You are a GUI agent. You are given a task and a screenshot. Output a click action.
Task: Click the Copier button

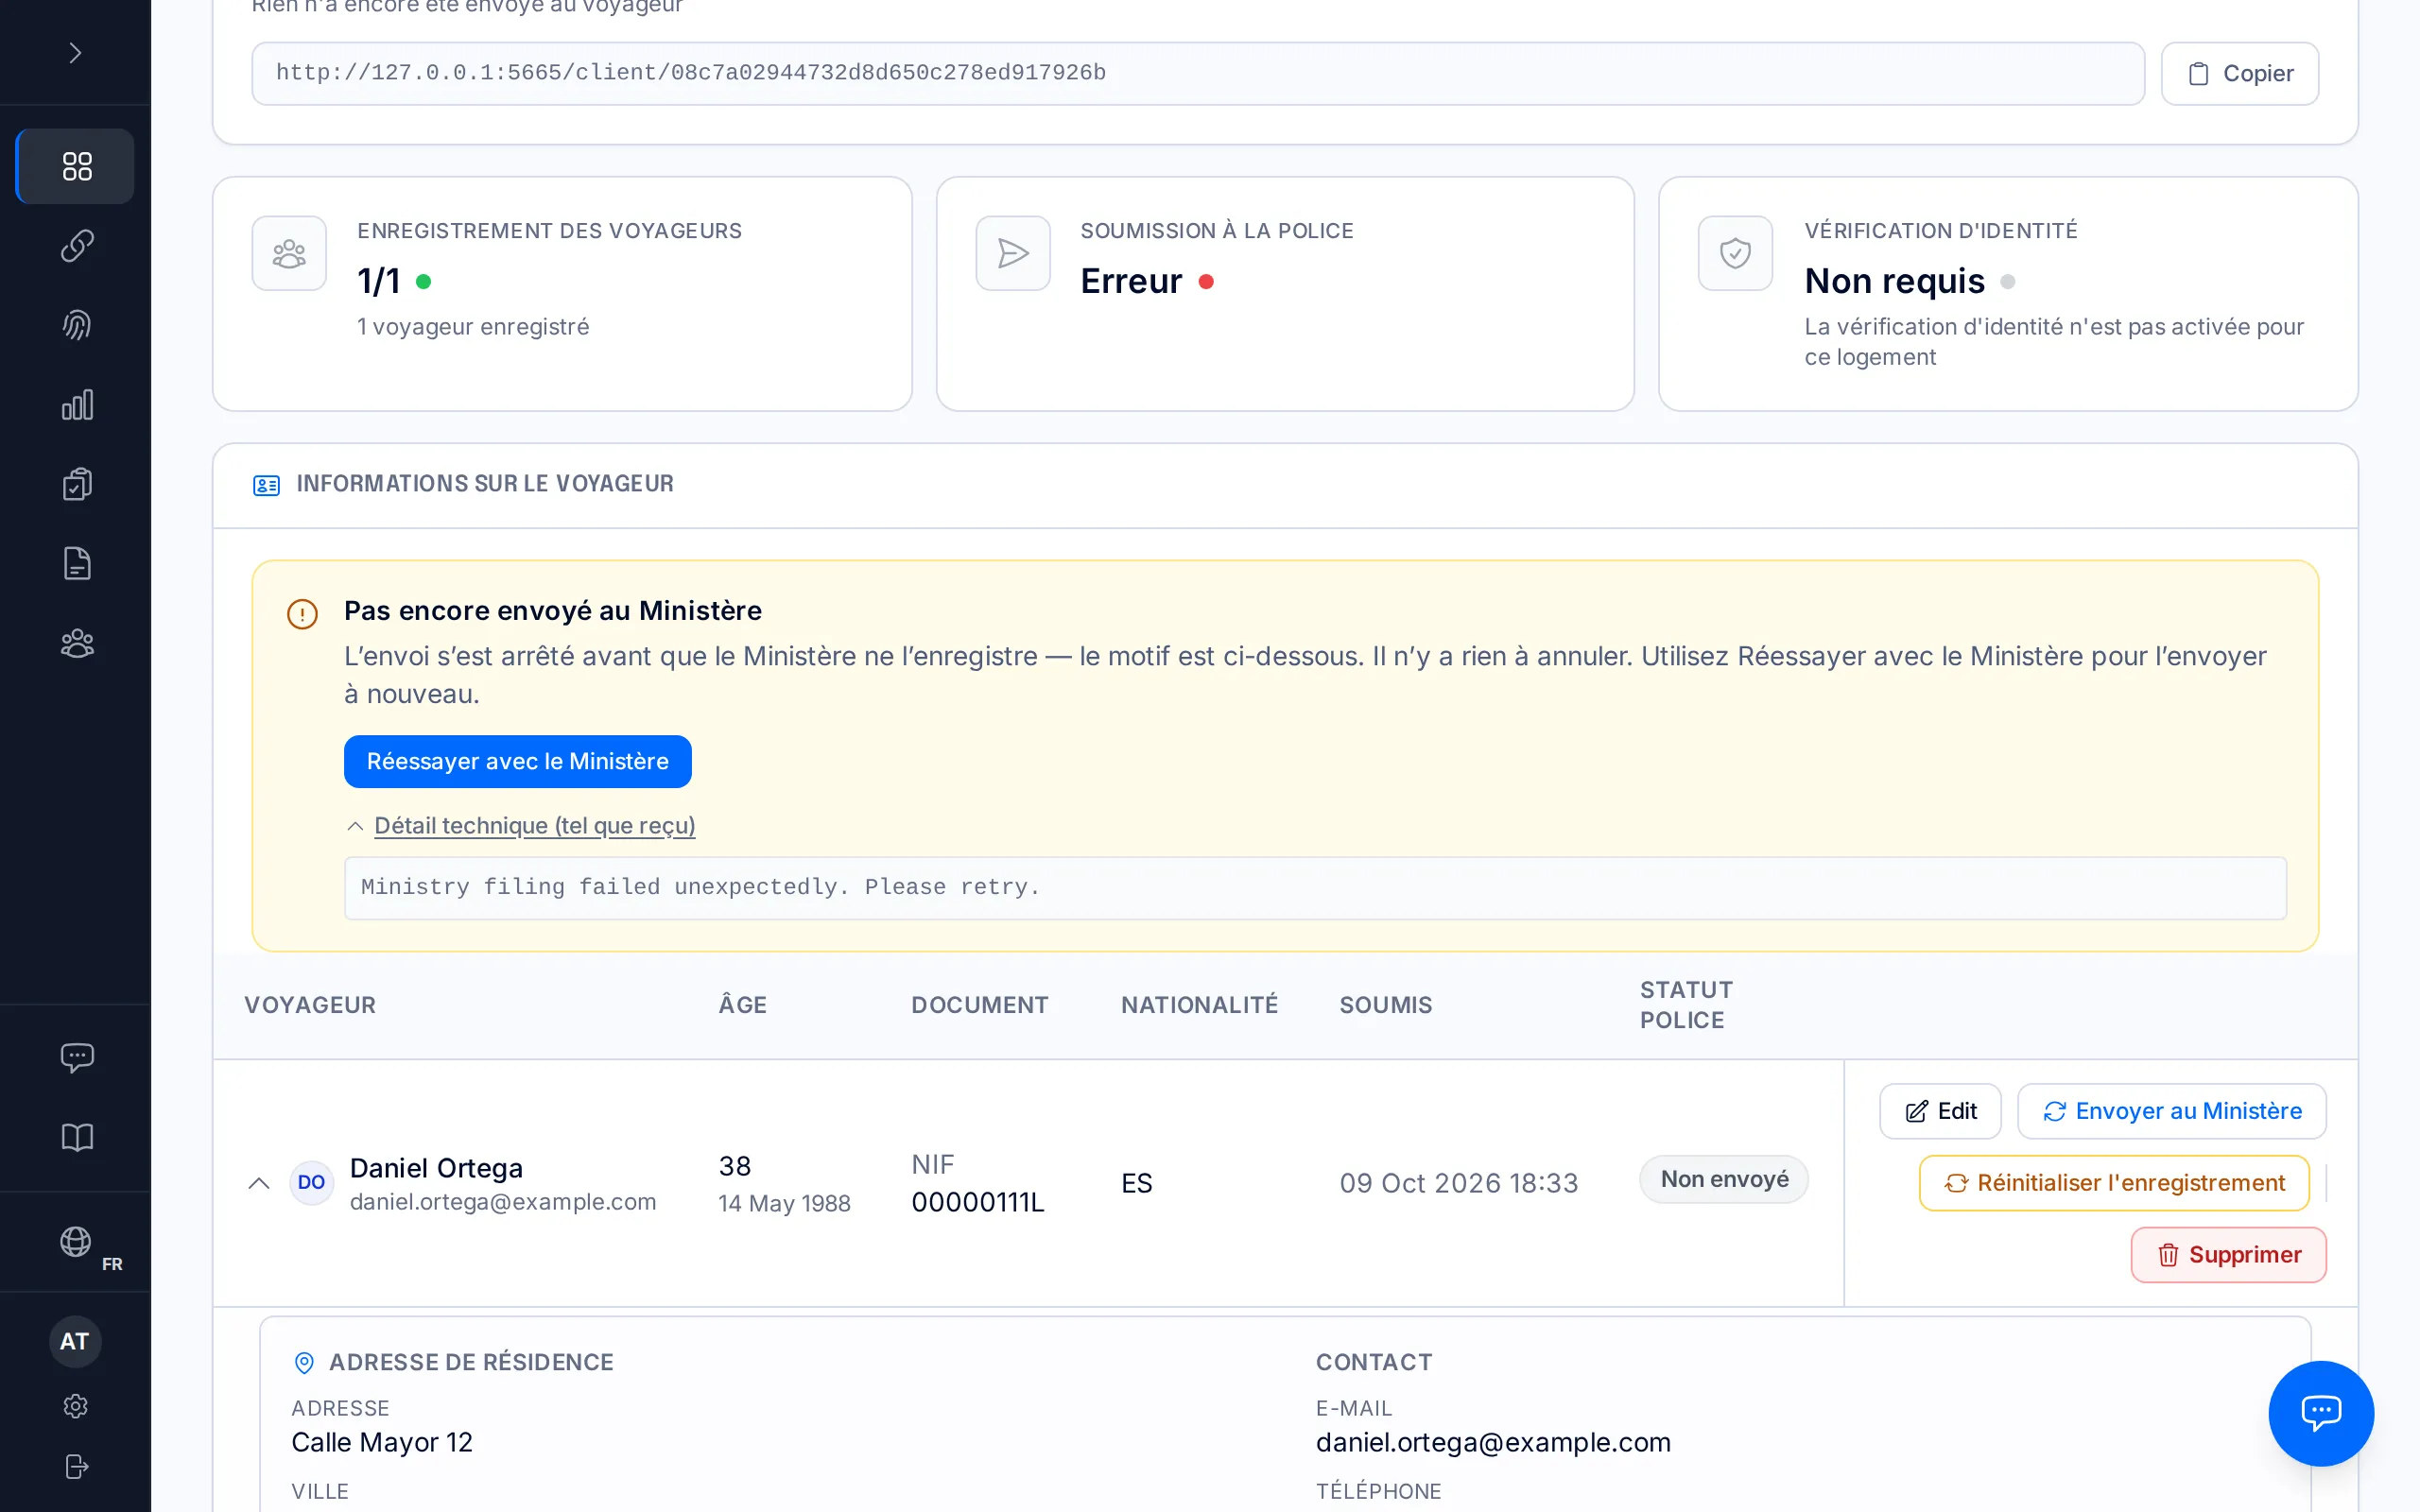coord(2240,73)
